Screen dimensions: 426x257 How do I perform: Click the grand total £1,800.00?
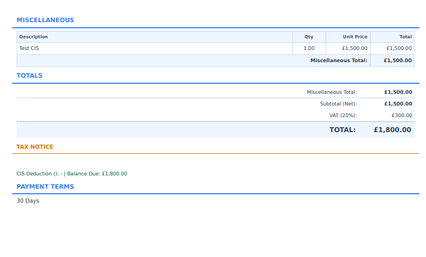click(392, 130)
